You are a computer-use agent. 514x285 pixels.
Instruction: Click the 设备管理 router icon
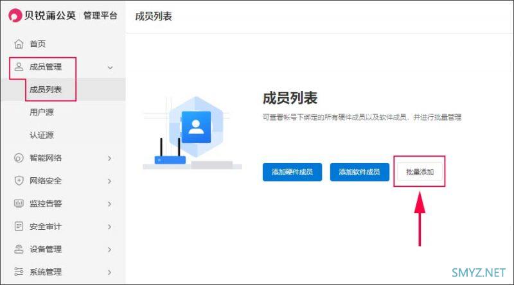point(18,249)
